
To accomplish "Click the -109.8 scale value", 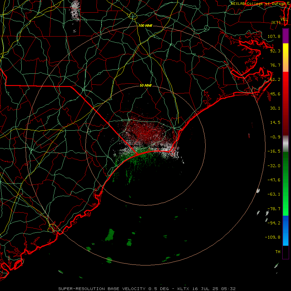I will (x=273, y=237).
